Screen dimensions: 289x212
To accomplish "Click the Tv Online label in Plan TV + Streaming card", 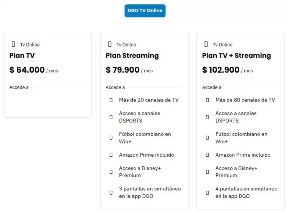I will (223, 45).
